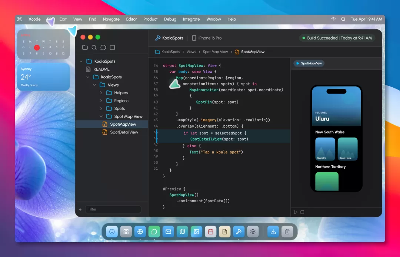The image size is (400, 257).
Task: Click SpotMapView file in the breadcrumb
Action: [x=250, y=52]
